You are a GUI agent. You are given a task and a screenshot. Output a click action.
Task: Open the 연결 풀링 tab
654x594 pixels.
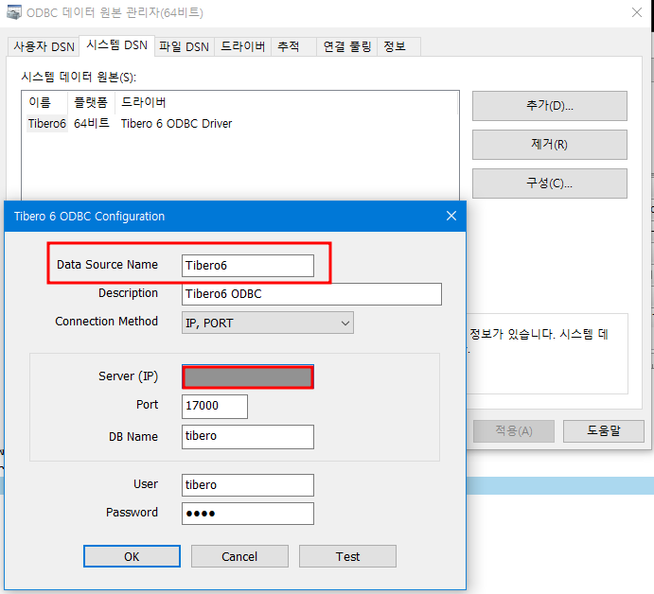coord(347,46)
